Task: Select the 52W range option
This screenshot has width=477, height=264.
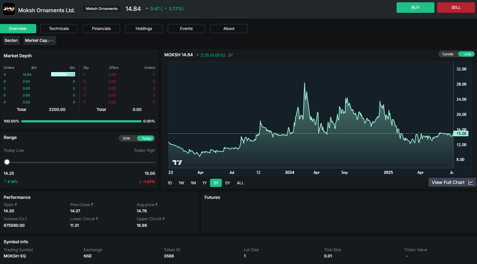Action: click(126, 138)
